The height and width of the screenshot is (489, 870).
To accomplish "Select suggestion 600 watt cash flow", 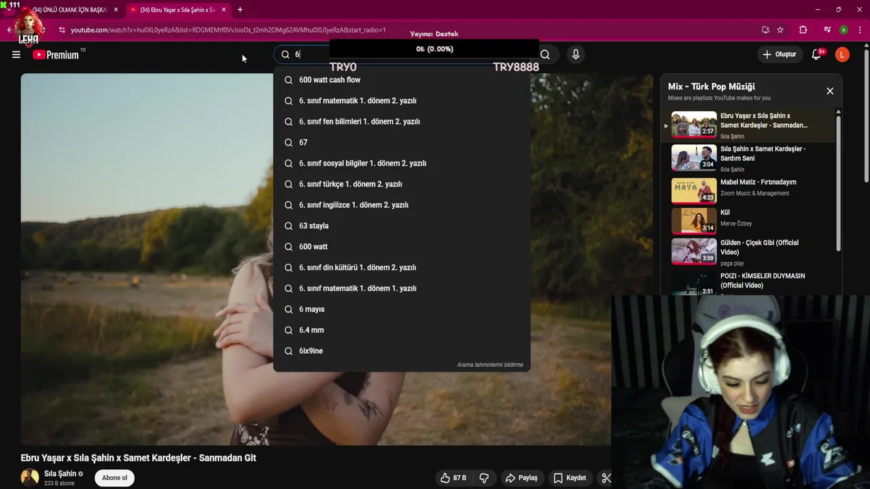I will point(402,80).
